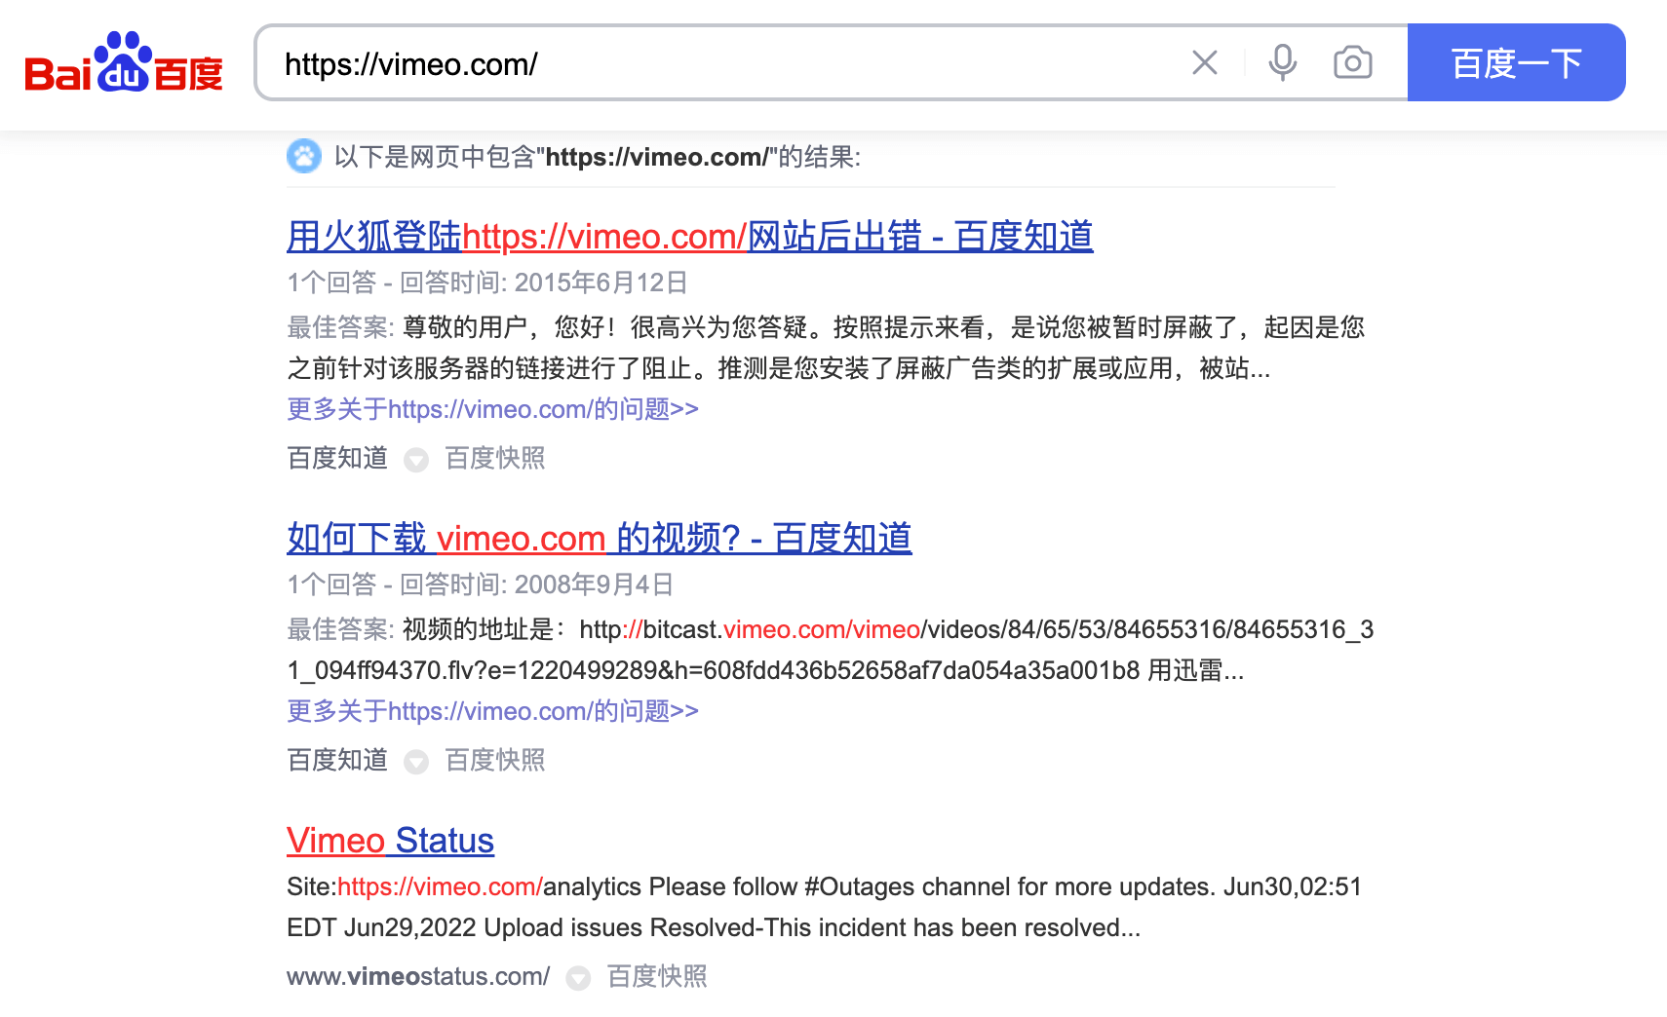Open 百度快照 for the Firefox login result
Screen dimensions: 1667x1017
point(495,458)
